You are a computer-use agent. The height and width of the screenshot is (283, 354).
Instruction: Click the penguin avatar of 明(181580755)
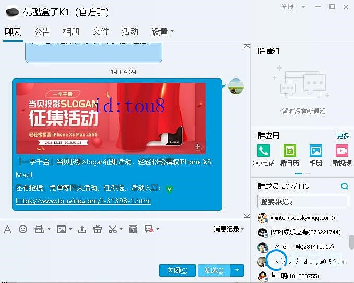point(263,276)
